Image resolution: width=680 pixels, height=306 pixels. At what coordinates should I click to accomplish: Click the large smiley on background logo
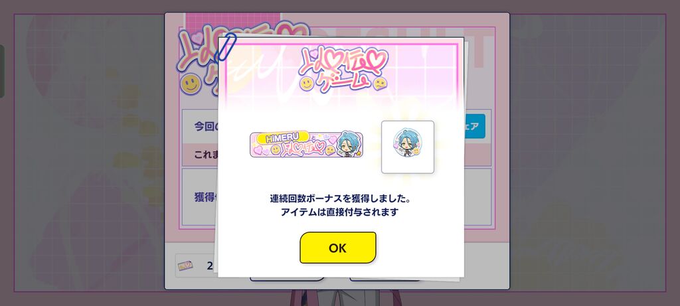[190, 84]
